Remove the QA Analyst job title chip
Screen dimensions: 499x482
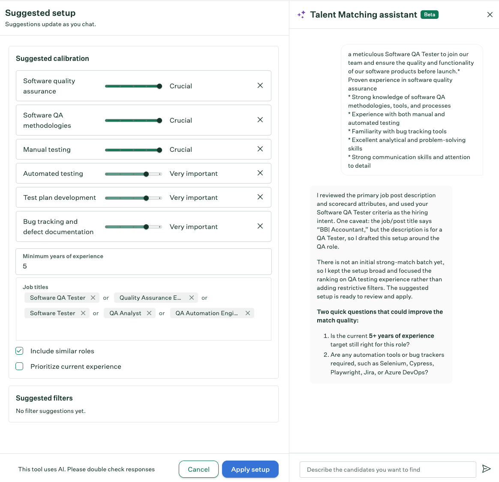pos(149,313)
